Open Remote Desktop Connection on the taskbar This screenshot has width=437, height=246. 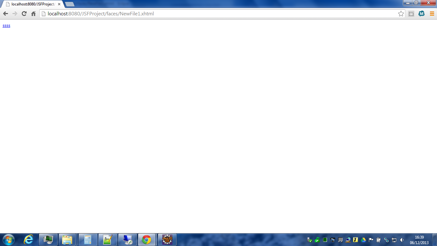(128, 240)
